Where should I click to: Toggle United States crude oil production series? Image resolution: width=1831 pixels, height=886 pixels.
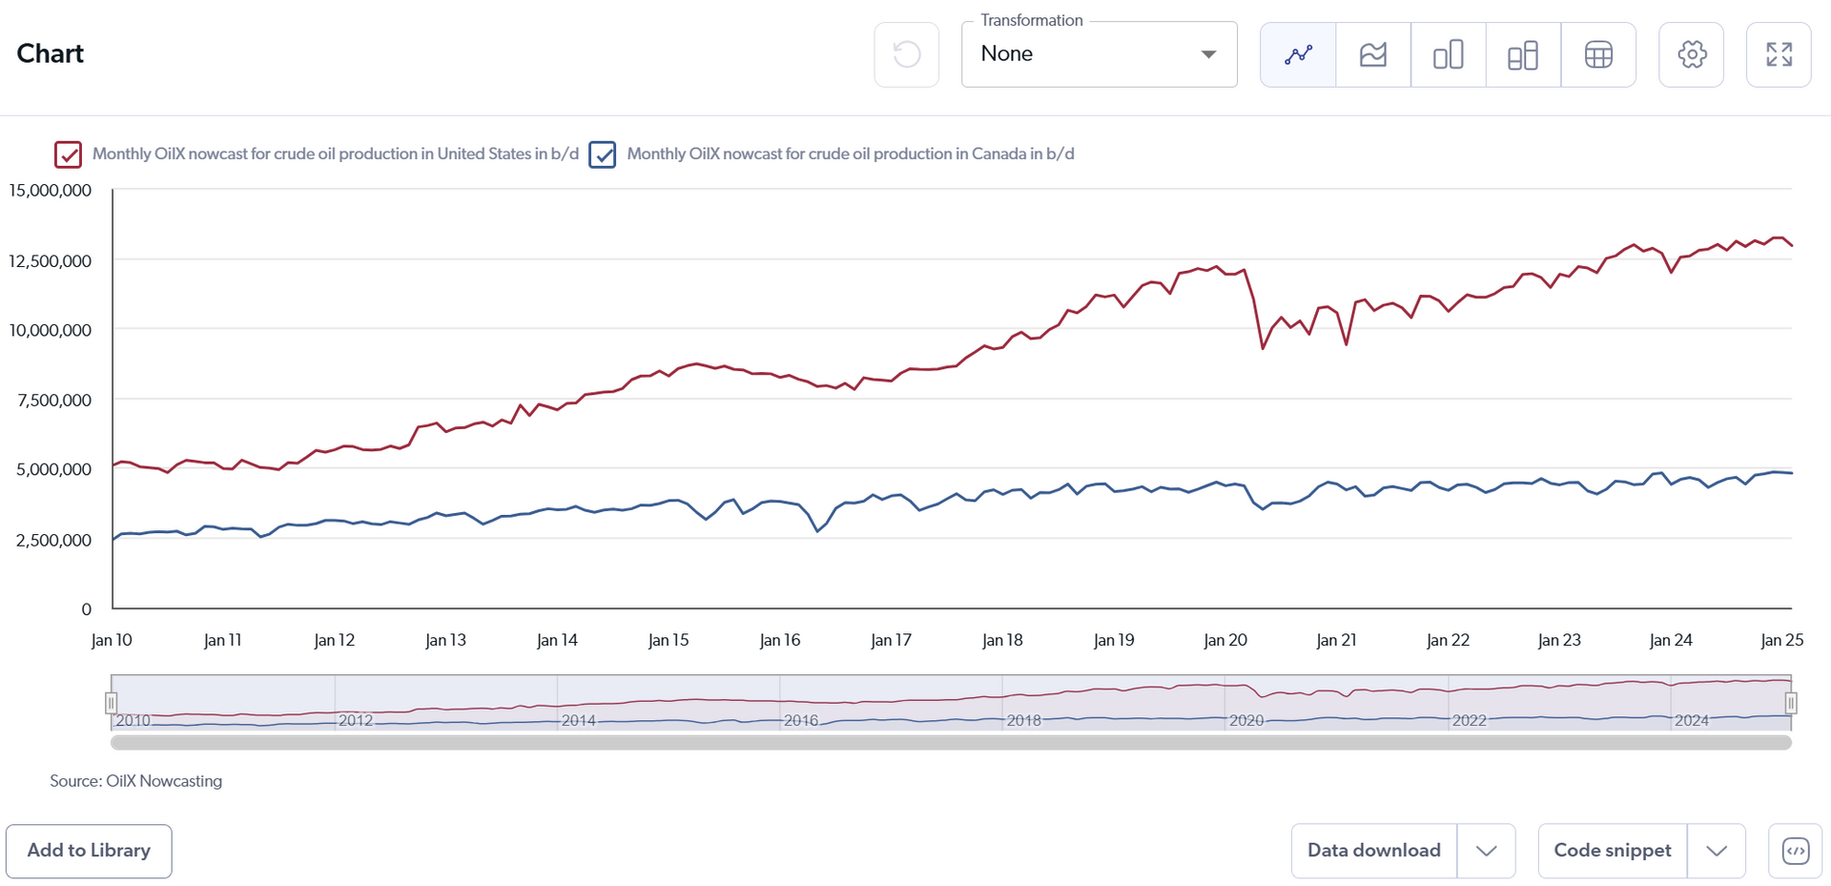click(x=68, y=155)
